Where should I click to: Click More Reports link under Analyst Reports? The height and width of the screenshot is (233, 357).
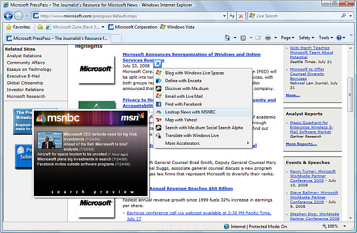[x=301, y=144]
